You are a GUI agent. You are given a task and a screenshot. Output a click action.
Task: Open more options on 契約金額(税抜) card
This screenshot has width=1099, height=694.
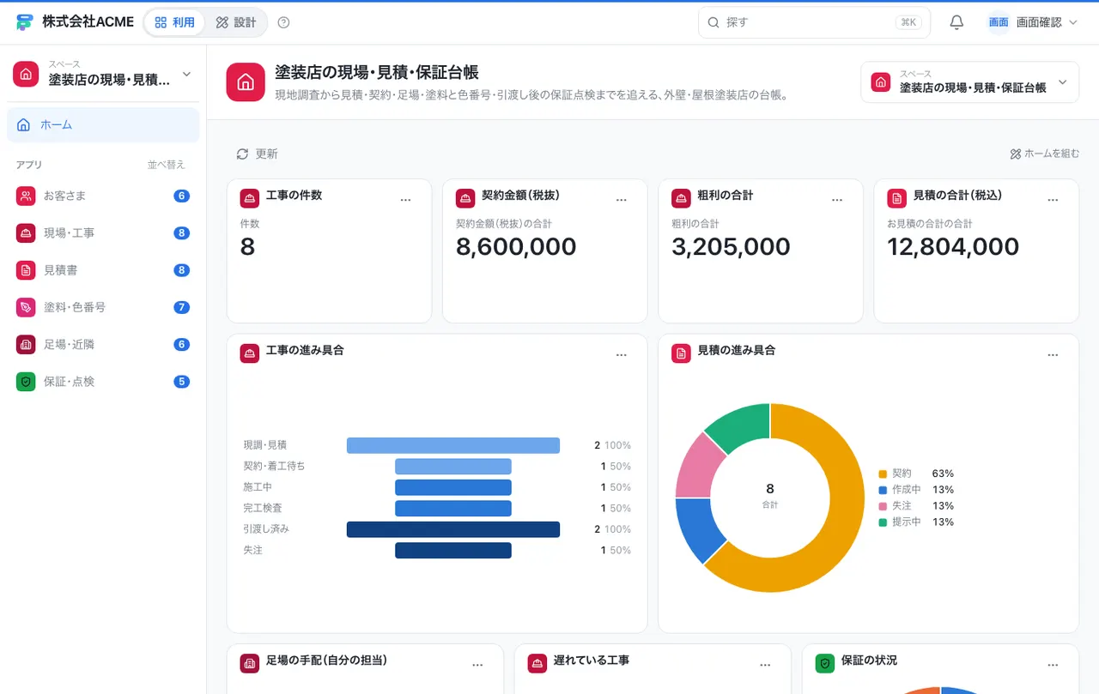pos(622,200)
